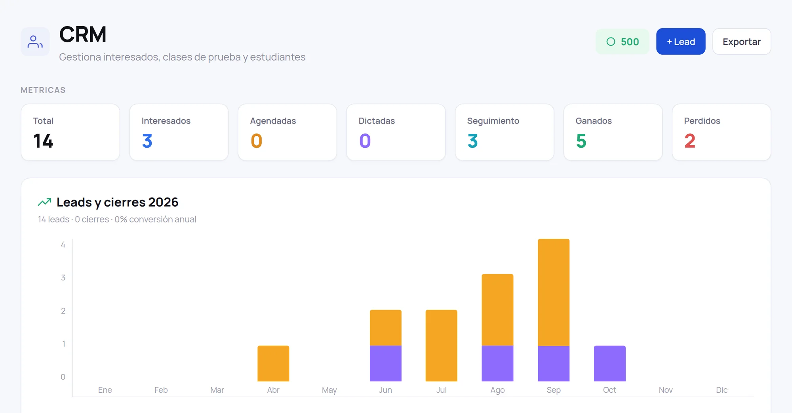This screenshot has width=792, height=413.
Task: Add a new lead with +Lead button
Action: 680,42
